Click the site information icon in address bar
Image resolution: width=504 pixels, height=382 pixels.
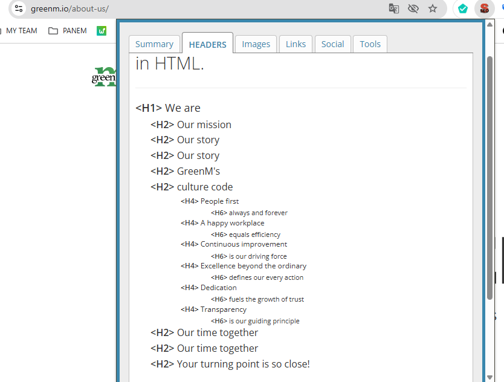[18, 9]
